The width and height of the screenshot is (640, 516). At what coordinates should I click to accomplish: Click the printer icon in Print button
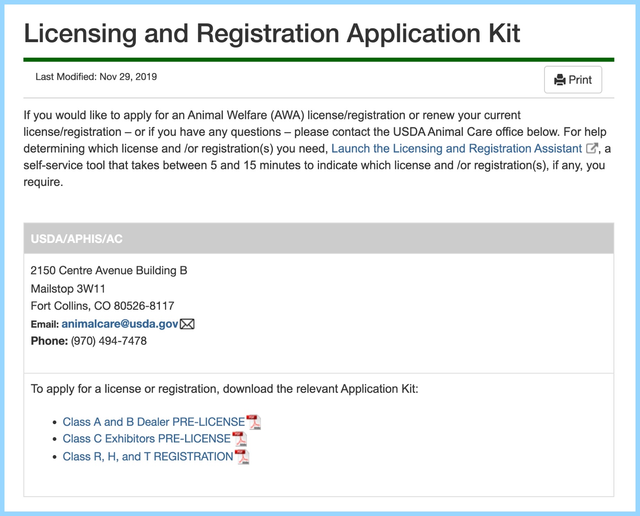(x=560, y=80)
